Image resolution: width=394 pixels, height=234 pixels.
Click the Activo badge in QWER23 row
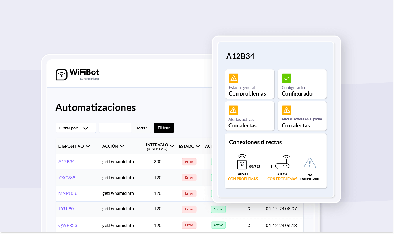[x=218, y=225]
